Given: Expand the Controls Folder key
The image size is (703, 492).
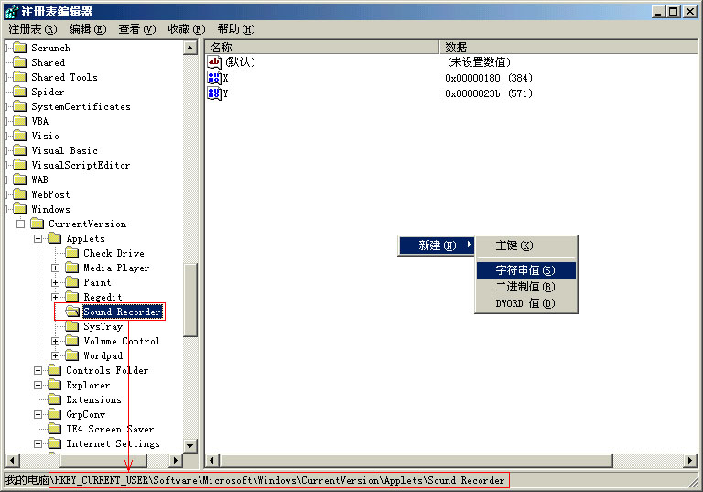Looking at the screenshot, I should tap(38, 370).
